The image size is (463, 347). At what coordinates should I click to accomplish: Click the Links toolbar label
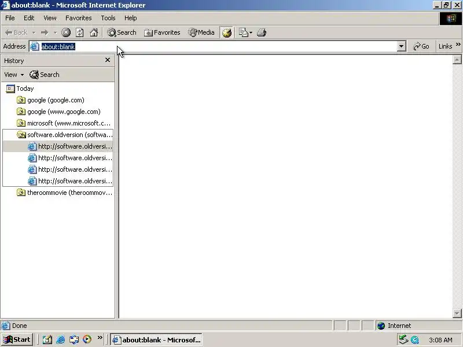coord(445,46)
